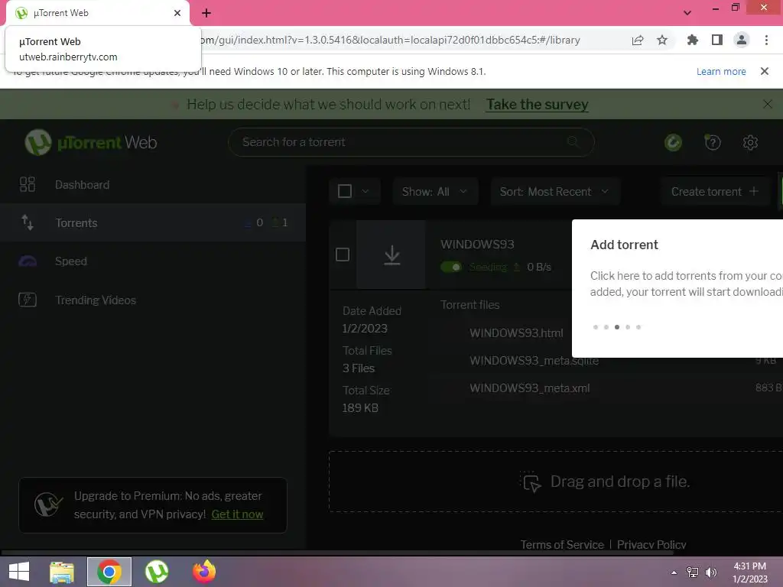Click the volume speaker tray icon
Screen dimensions: 783x587
pos(711,572)
